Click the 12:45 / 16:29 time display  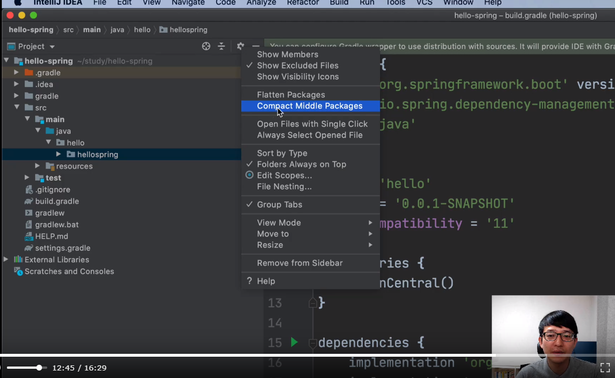tap(79, 368)
